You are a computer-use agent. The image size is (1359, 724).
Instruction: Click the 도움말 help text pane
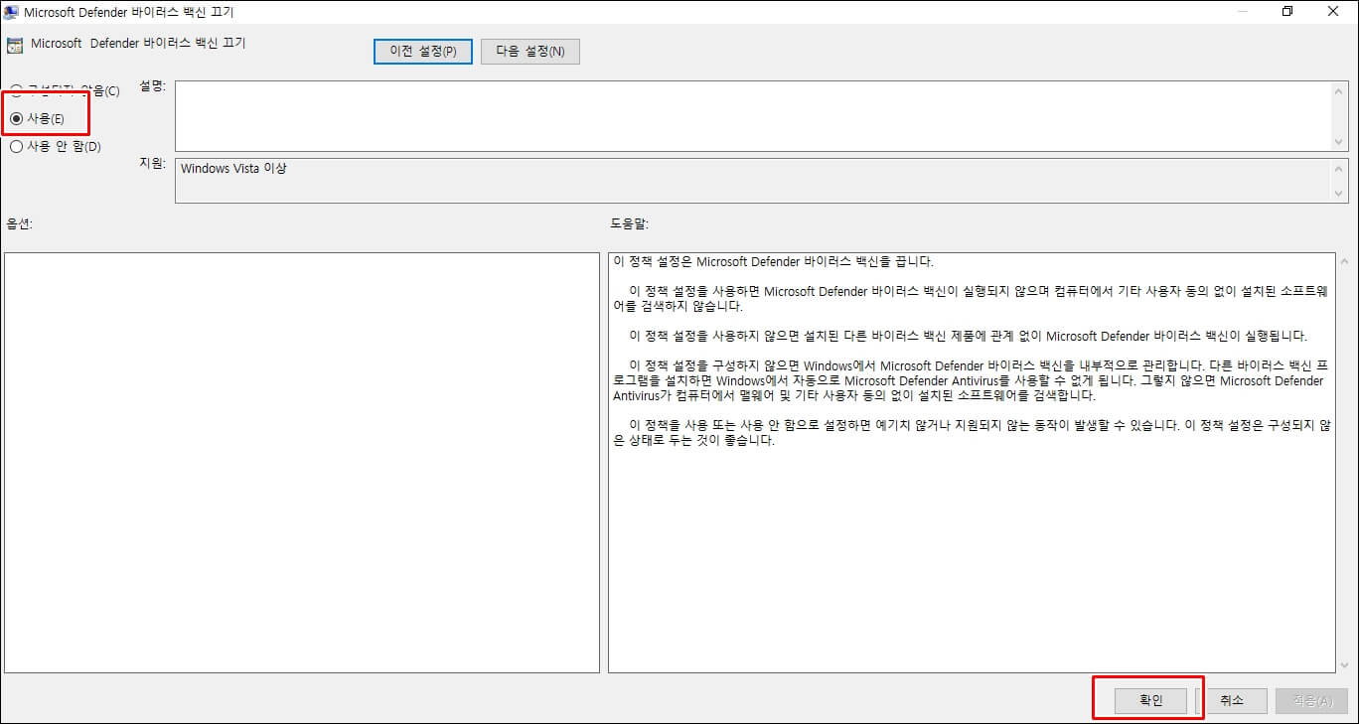tap(972, 463)
